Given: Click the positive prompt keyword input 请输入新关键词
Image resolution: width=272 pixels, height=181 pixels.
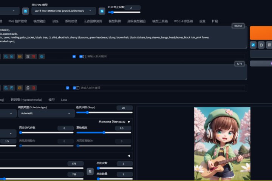Looking at the screenshot, I should pyautogui.click(x=166, y=57).
